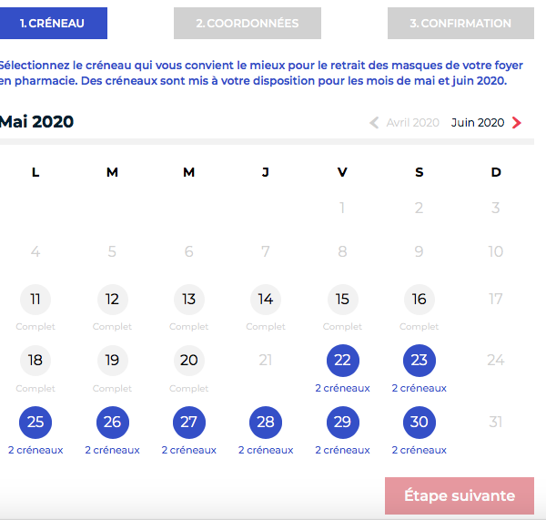
Task: Switch to the 2. Coordonnées tab
Action: tap(248, 24)
